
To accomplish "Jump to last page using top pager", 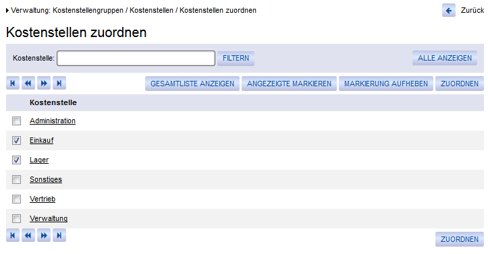I will (59, 84).
